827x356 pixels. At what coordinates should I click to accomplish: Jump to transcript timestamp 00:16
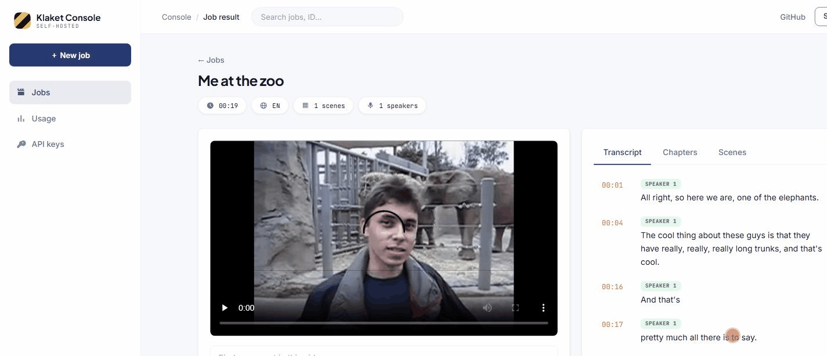point(612,287)
